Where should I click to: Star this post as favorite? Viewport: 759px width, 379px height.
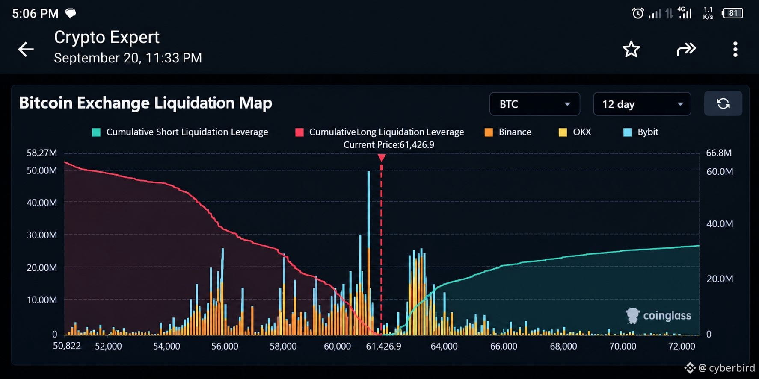(x=631, y=49)
